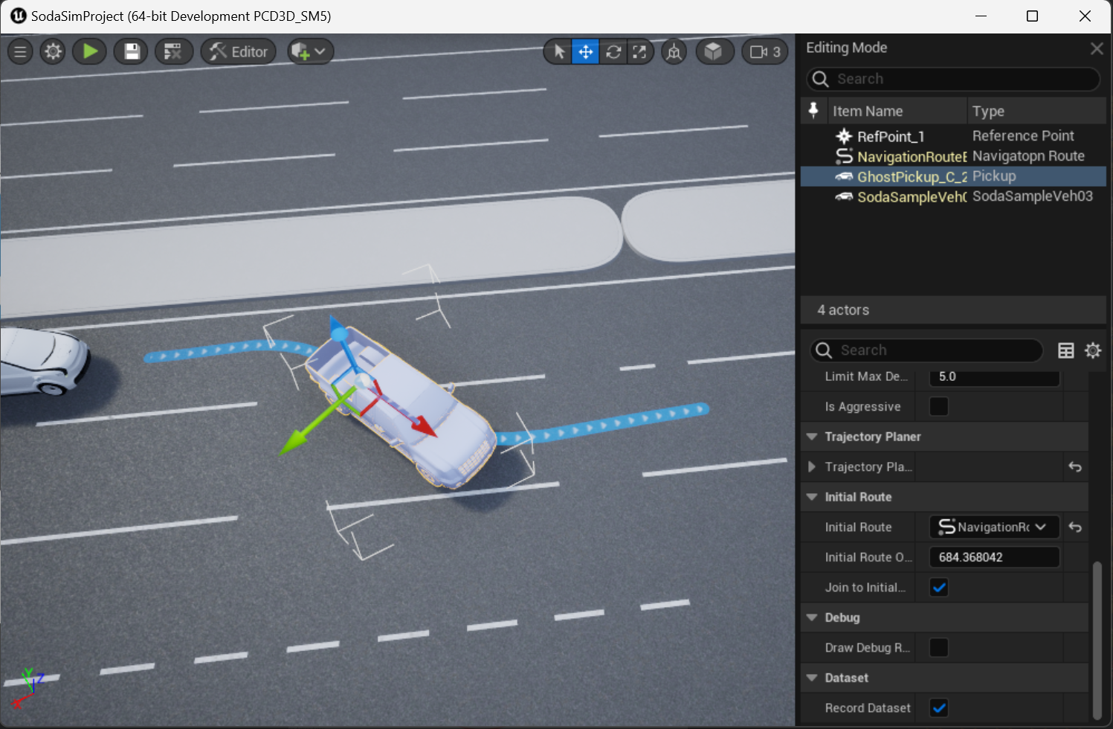The image size is (1113, 729).
Task: Select the white car in viewport
Action: 41,361
